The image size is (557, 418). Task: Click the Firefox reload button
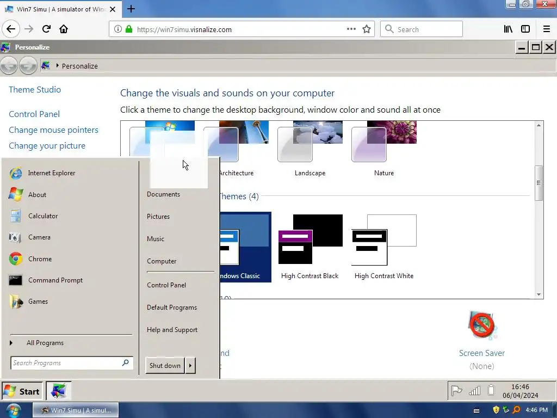click(46, 29)
